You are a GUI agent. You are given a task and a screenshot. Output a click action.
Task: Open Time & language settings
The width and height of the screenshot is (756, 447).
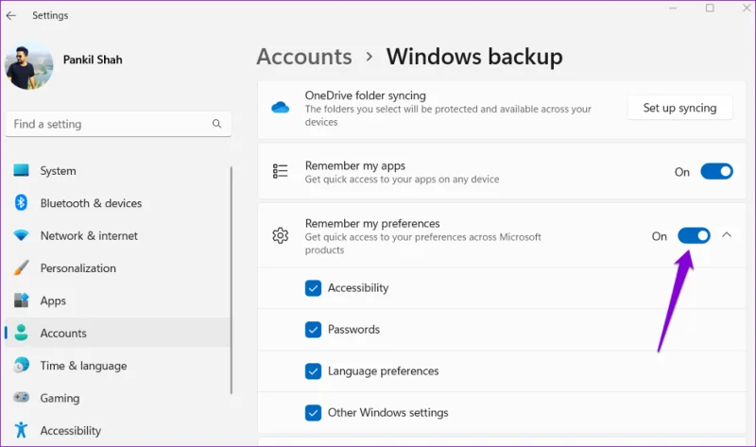(x=117, y=366)
